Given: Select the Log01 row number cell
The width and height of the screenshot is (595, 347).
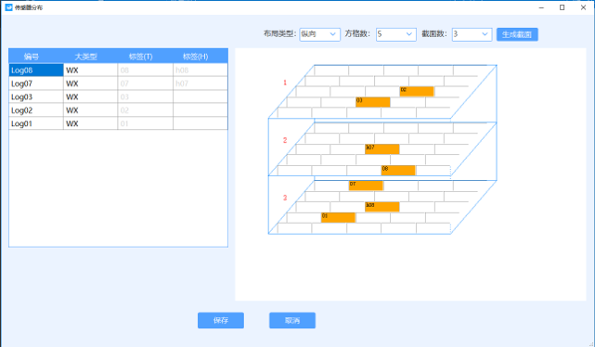Looking at the screenshot, I should (36, 123).
